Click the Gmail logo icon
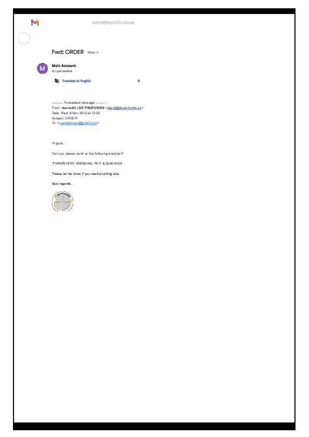Viewport: 309px width, 437px height. [35, 22]
